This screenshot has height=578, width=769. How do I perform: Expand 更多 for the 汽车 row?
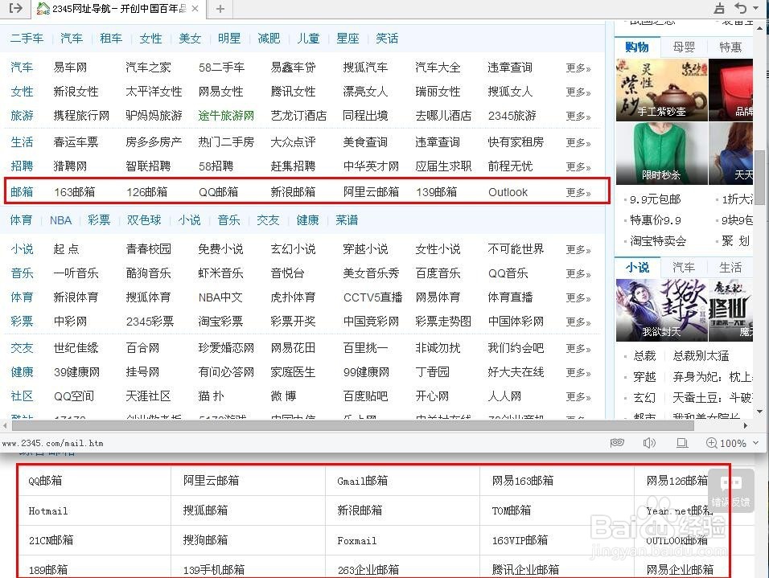578,68
